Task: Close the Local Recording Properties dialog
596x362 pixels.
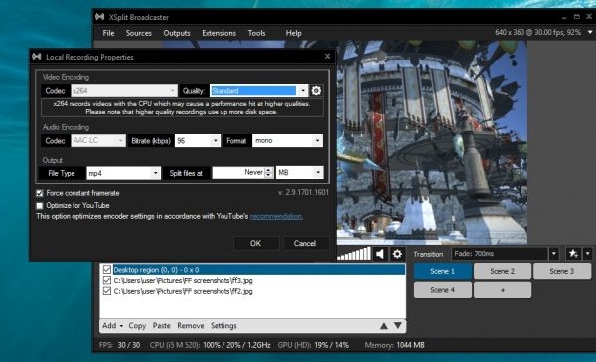Action: pos(327,57)
